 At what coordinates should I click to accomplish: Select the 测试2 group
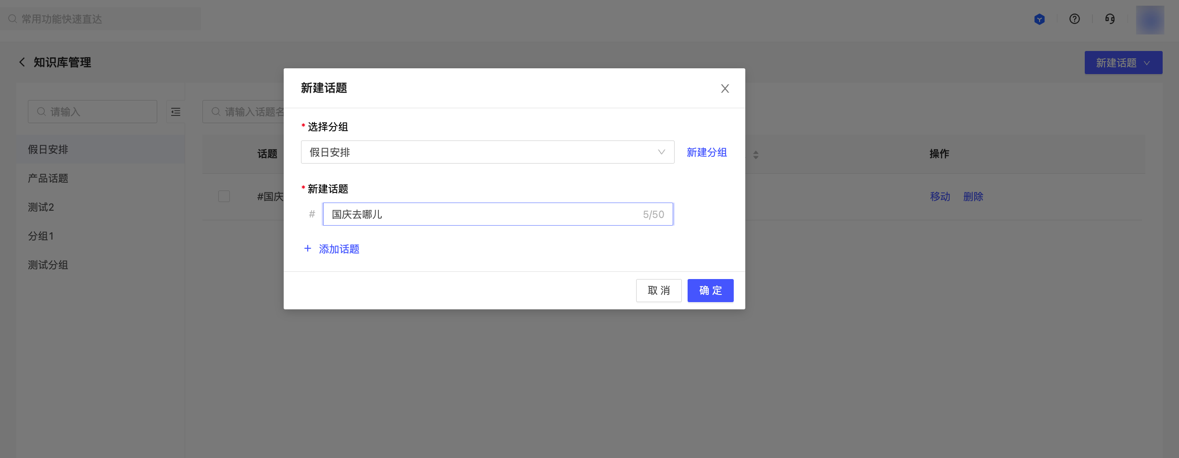[x=100, y=207]
